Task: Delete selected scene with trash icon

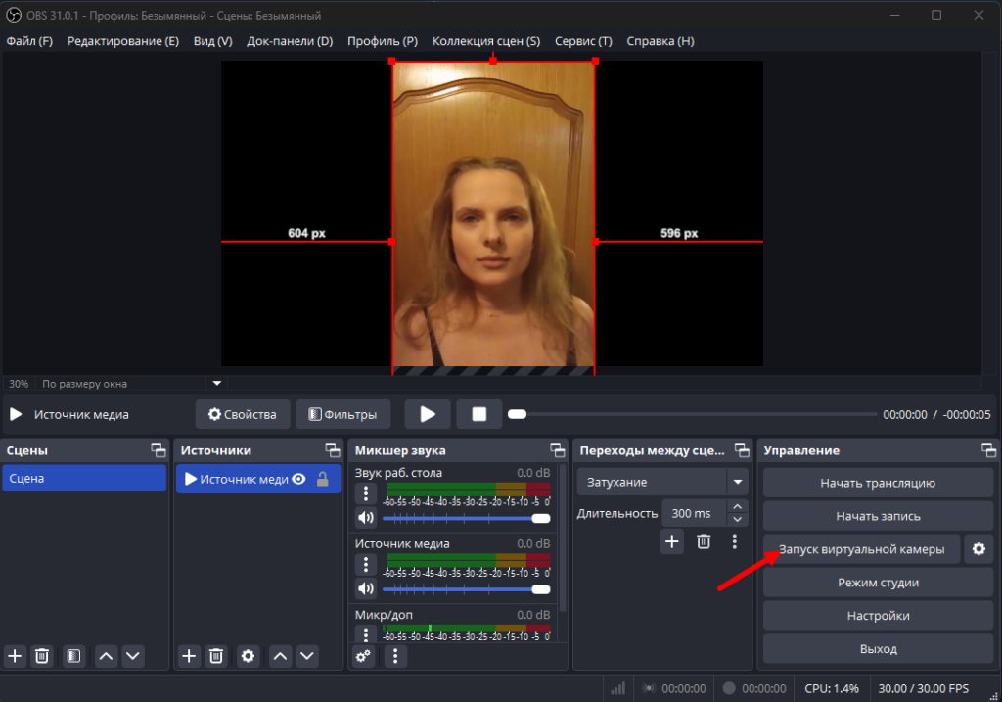Action: click(x=42, y=656)
